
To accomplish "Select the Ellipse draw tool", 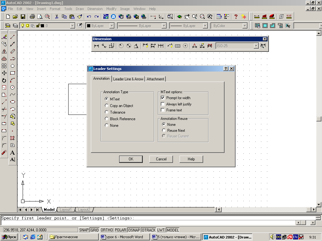I will (13, 102).
